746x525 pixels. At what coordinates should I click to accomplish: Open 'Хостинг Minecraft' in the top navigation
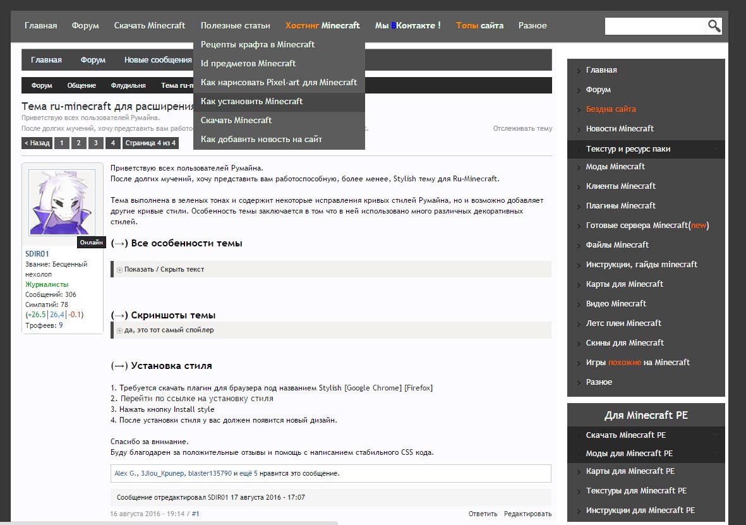pyautogui.click(x=323, y=26)
